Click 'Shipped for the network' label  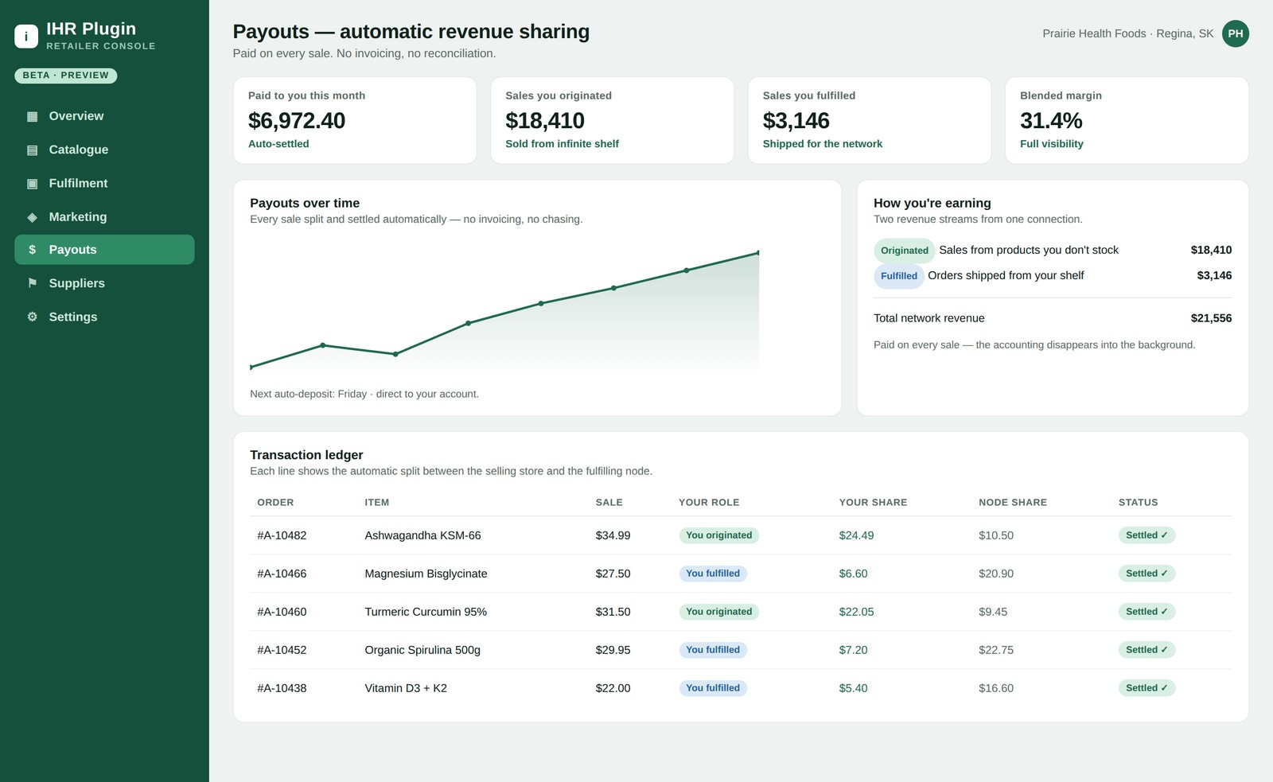click(x=823, y=144)
